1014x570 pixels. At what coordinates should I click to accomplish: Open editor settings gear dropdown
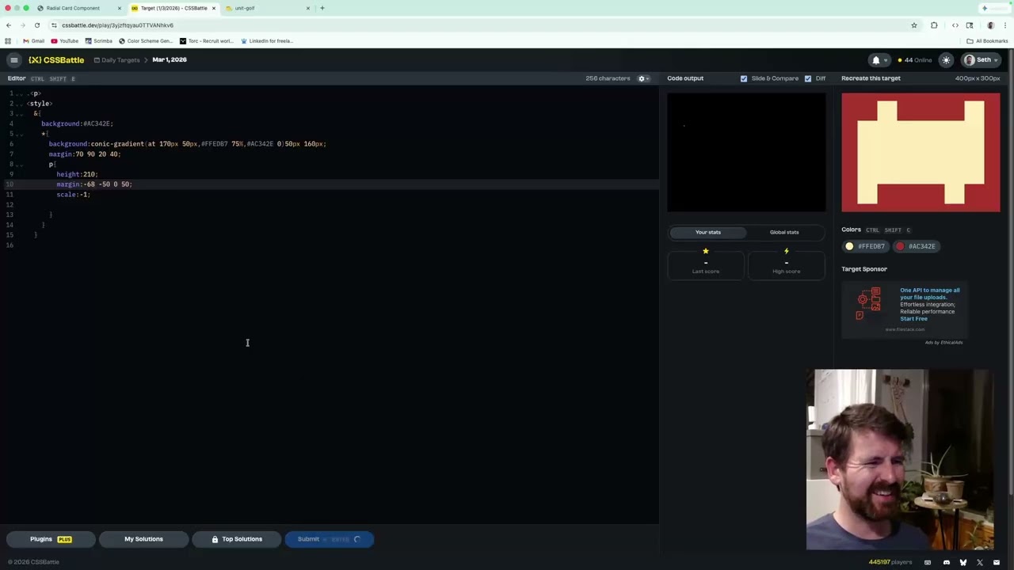[644, 78]
